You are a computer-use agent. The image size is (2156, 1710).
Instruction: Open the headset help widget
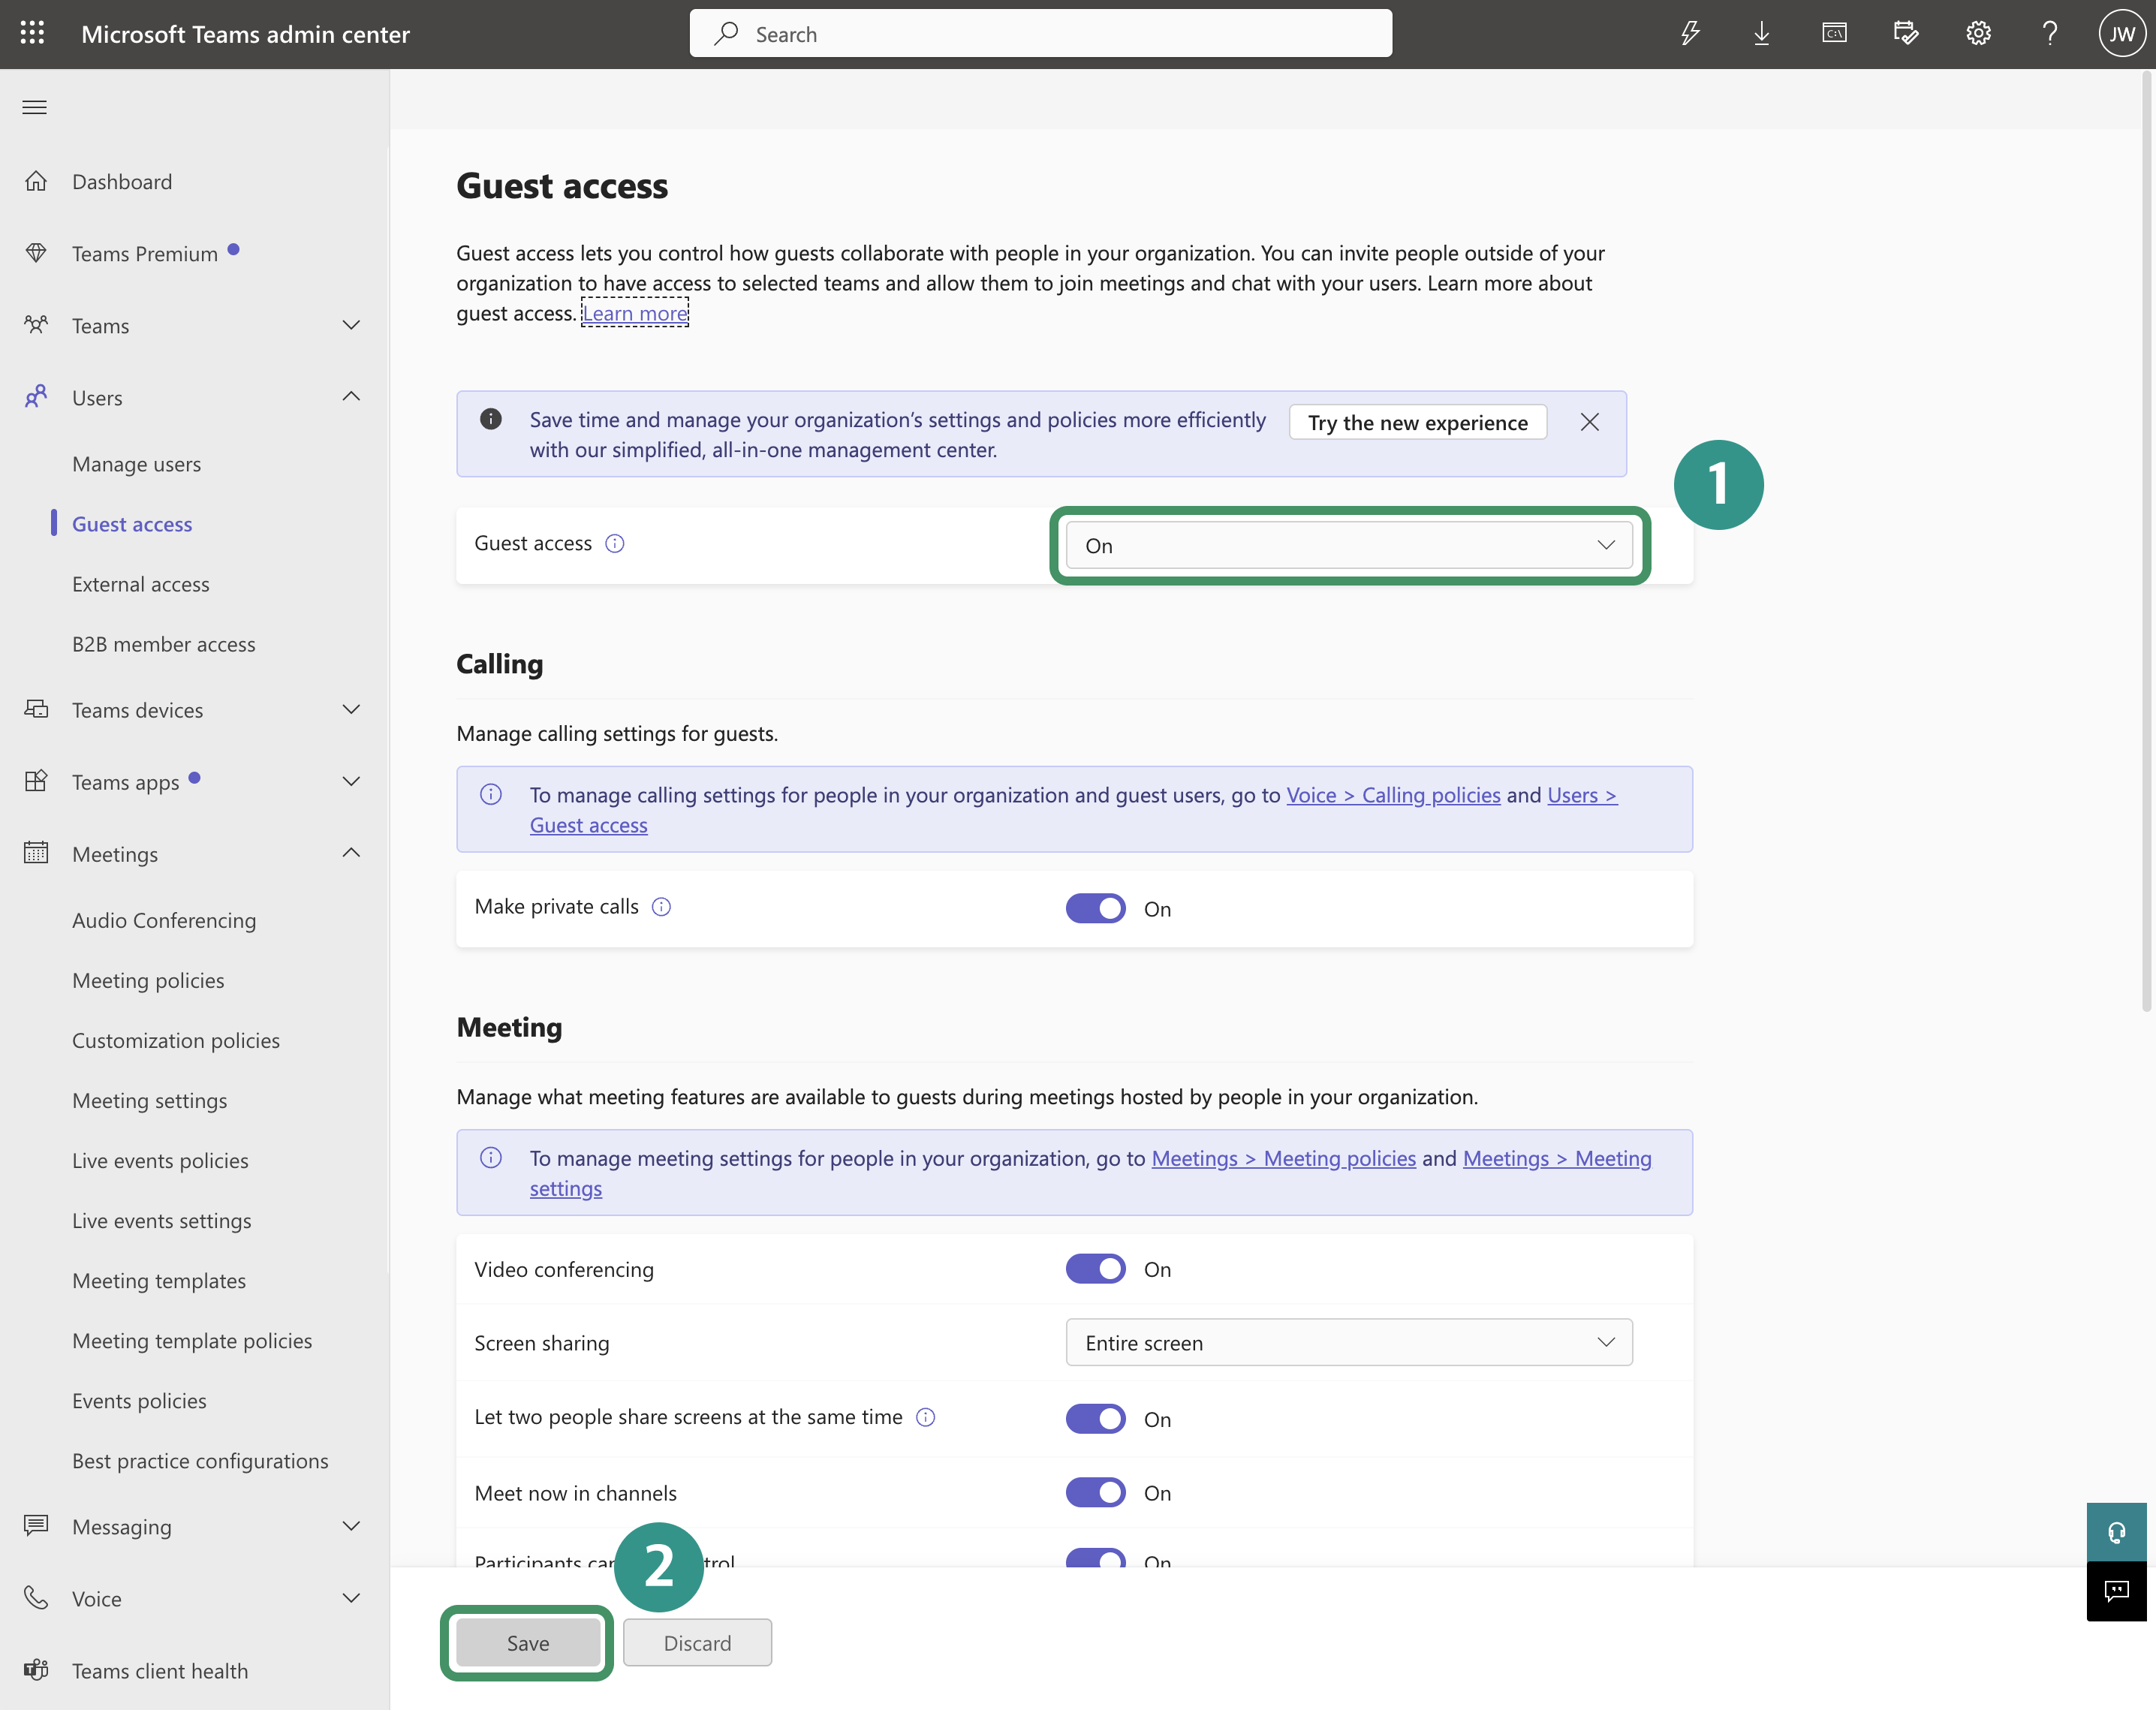(x=2116, y=1532)
